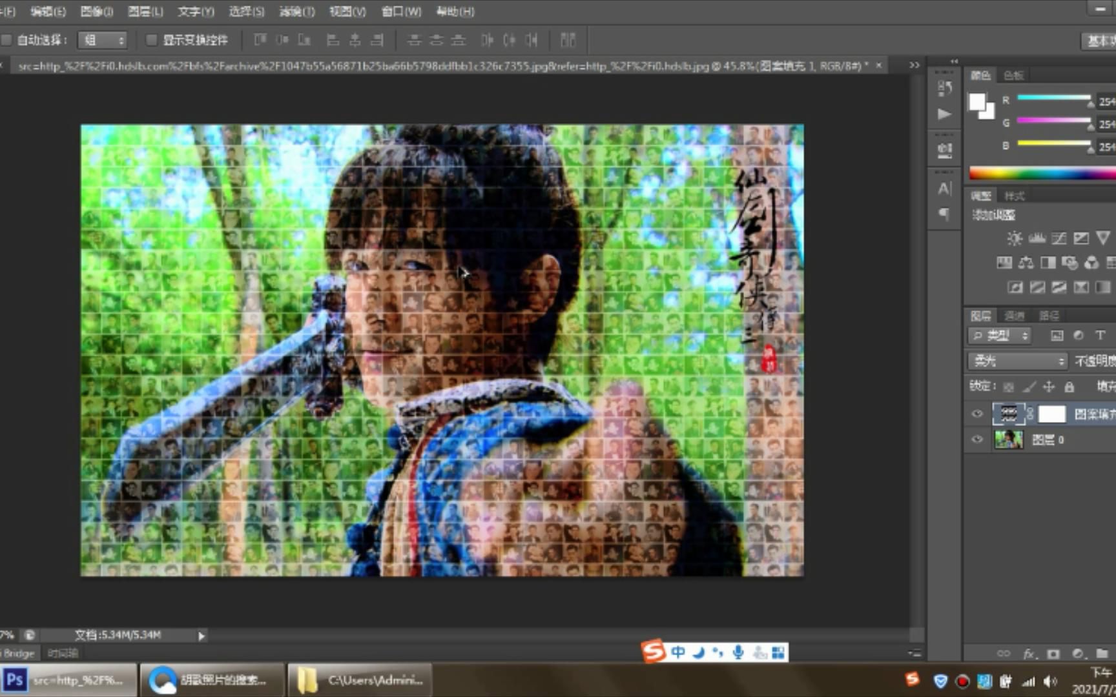The image size is (1116, 697).
Task: Add a Channel Mixer adjustment icon
Action: pyautogui.click(x=1091, y=263)
